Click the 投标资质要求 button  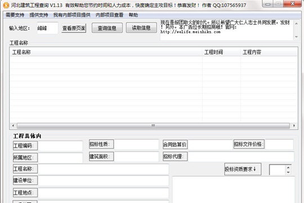243,169
